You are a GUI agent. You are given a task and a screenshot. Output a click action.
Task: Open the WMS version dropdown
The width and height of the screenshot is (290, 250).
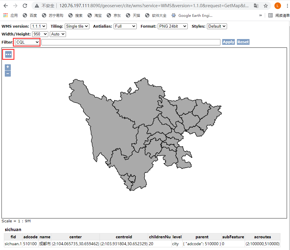click(x=38, y=26)
